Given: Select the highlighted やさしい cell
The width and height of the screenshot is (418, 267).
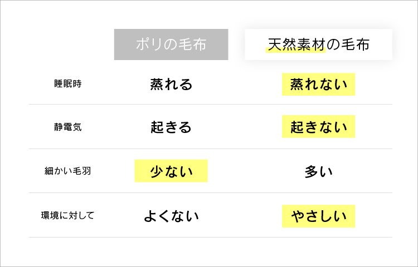Looking at the screenshot, I should 318,216.
